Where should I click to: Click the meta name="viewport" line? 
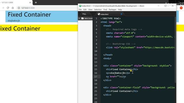point(140,37)
